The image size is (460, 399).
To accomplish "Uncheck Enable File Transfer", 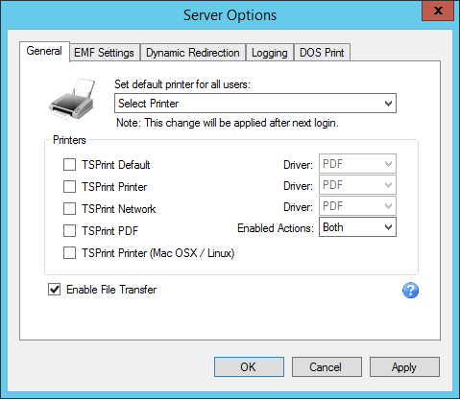I will click(54, 290).
